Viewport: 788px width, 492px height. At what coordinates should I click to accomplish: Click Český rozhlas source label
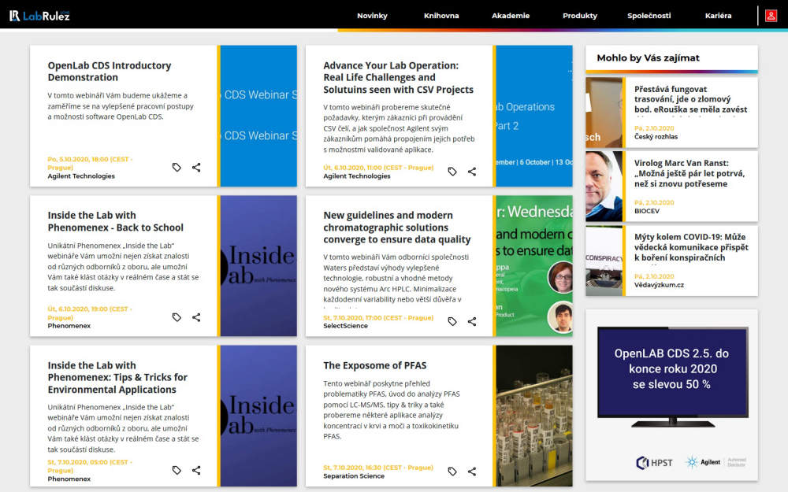pos(656,136)
